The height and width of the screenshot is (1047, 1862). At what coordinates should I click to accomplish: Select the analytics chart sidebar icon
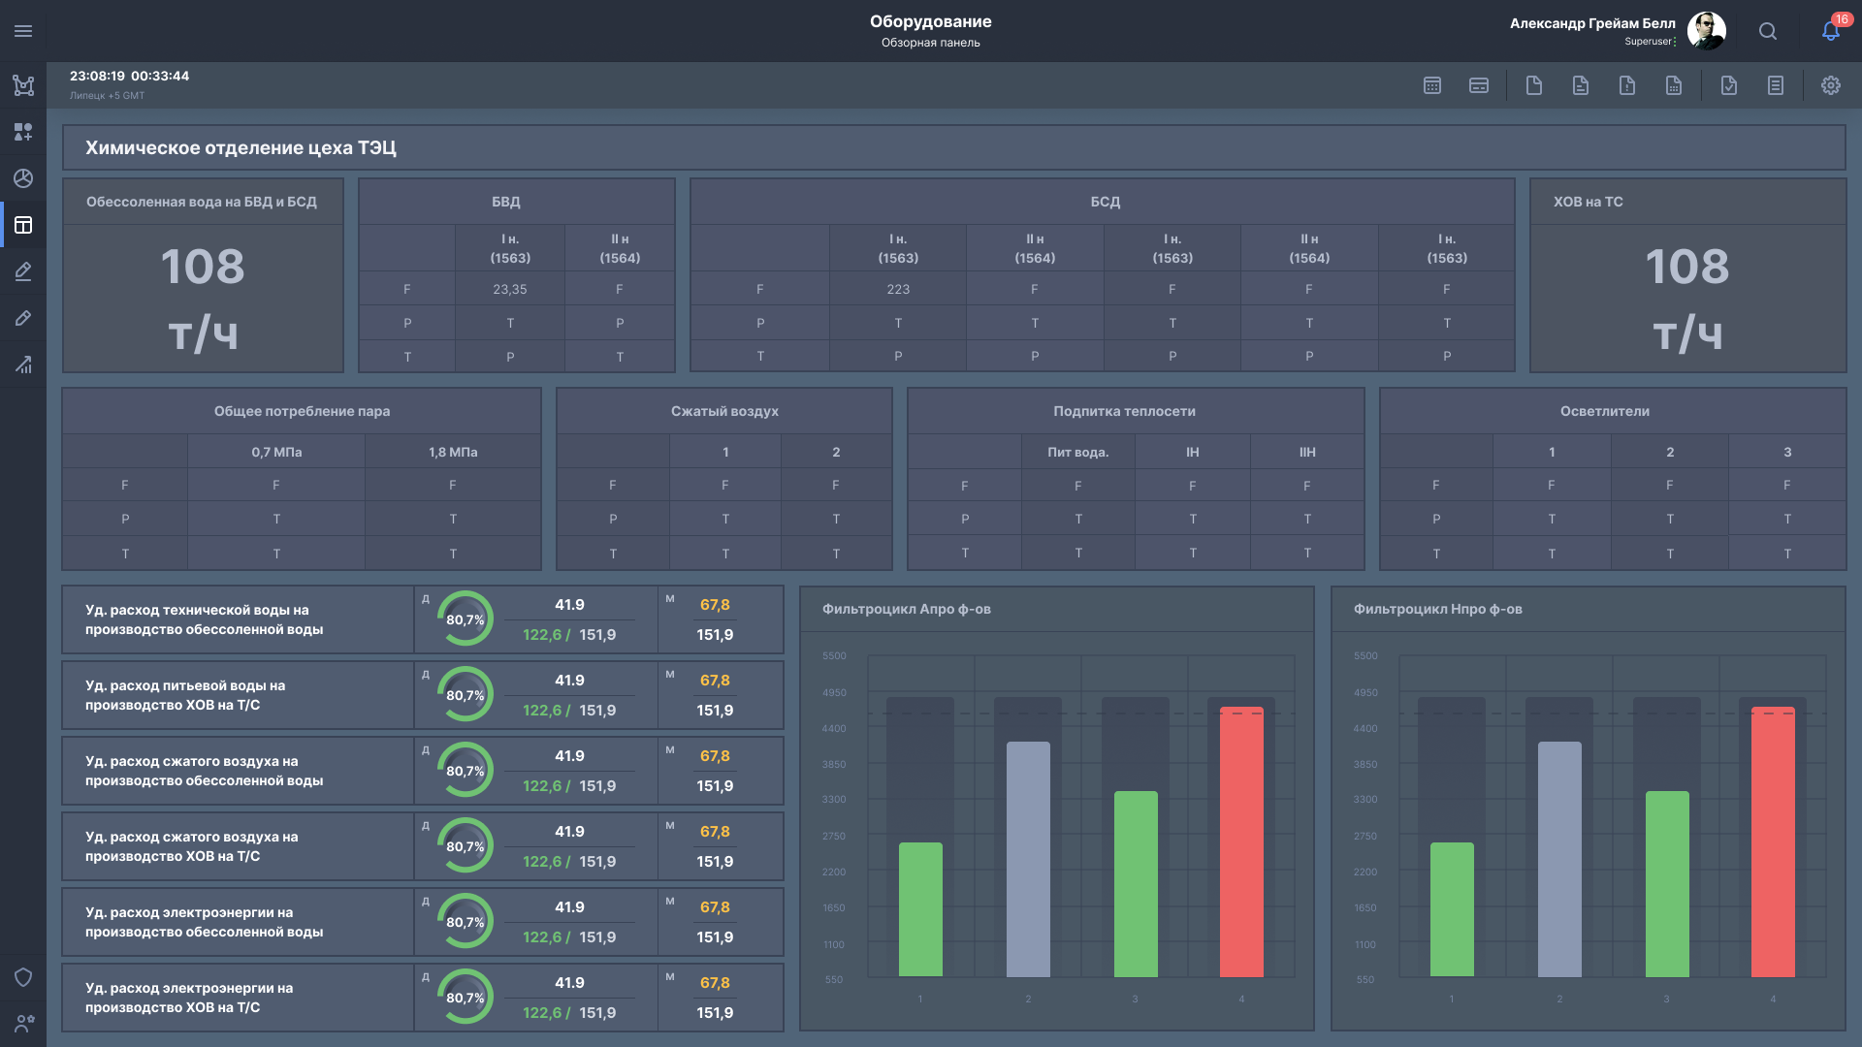[21, 366]
